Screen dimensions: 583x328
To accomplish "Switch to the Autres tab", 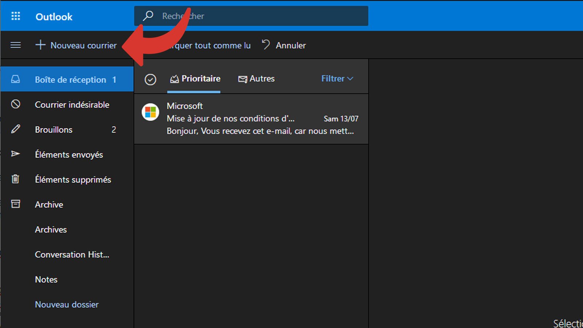I will point(257,79).
